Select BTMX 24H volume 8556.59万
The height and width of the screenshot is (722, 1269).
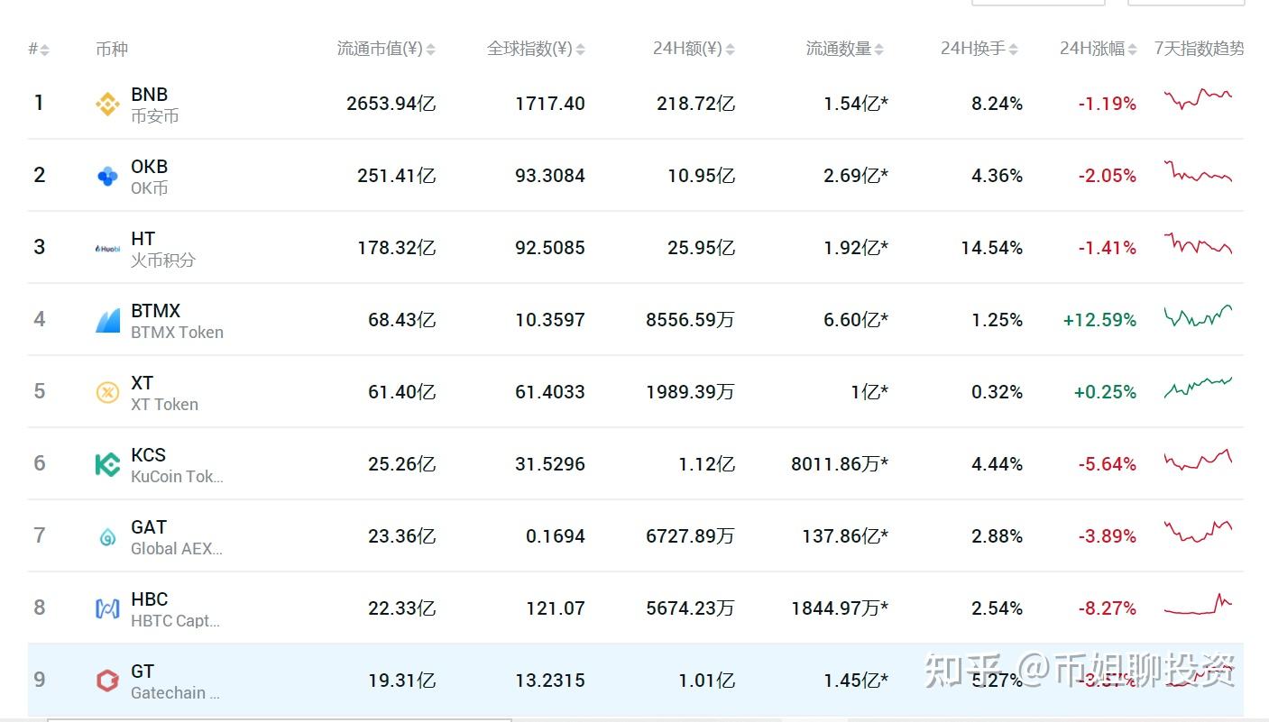(690, 320)
